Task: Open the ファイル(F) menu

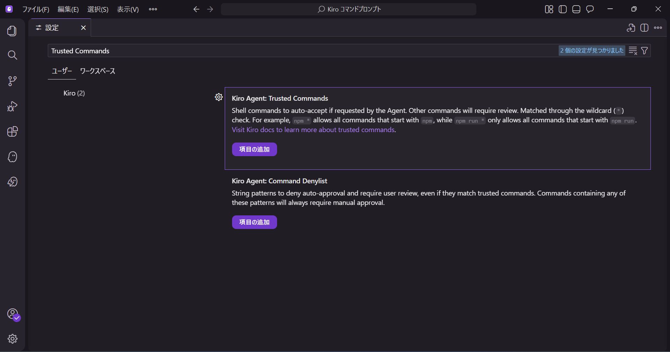Action: tap(36, 9)
